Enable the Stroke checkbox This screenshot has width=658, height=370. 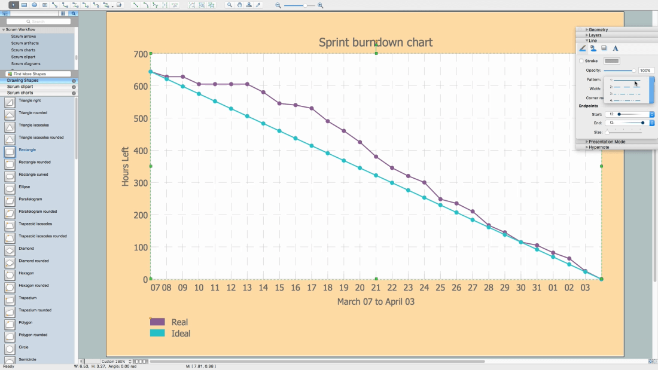tap(581, 61)
